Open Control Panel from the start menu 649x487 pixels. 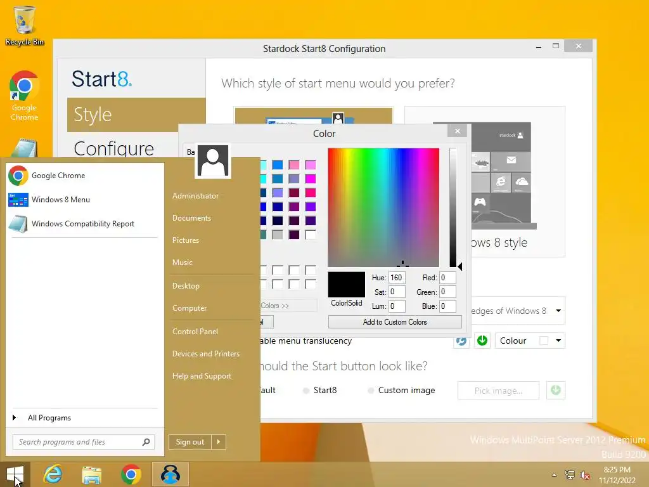click(x=195, y=332)
